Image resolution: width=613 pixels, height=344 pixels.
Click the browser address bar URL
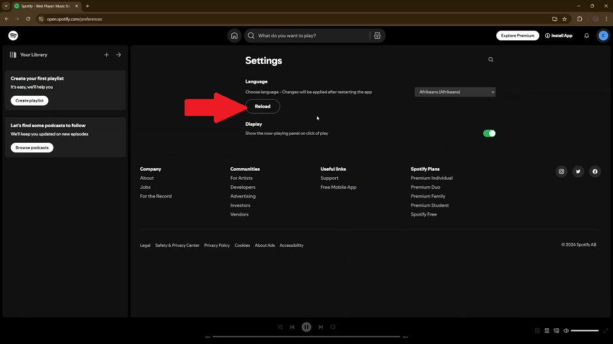[x=74, y=19]
